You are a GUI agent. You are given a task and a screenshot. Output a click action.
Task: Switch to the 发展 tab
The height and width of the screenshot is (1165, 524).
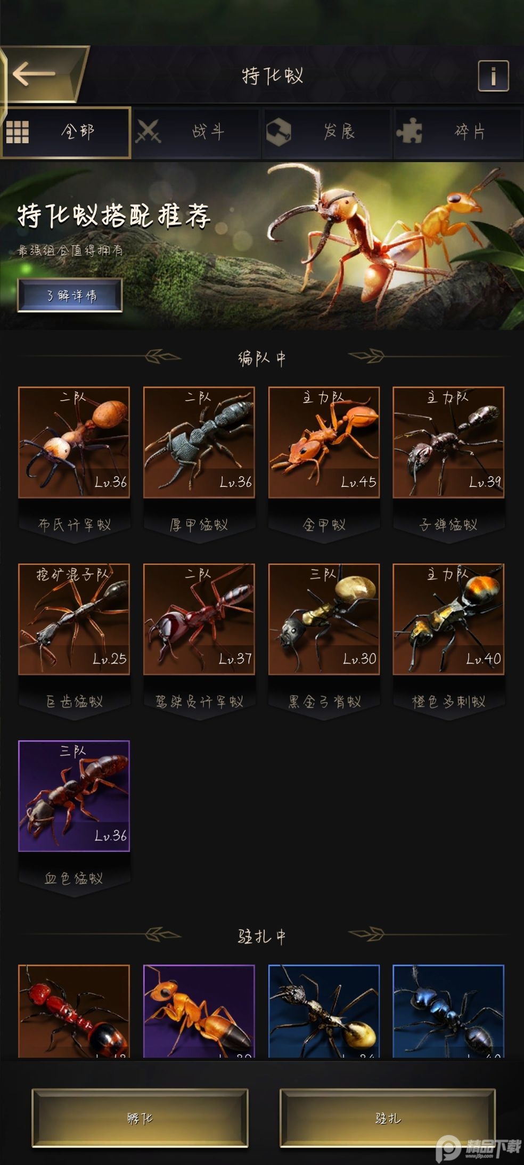click(x=327, y=132)
